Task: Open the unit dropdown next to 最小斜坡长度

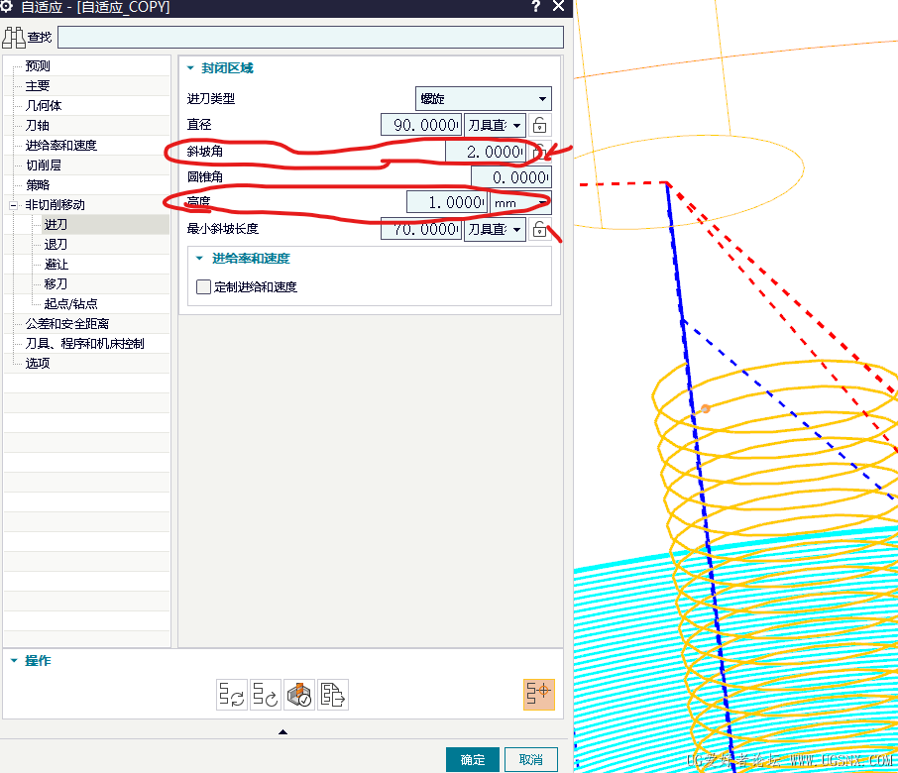Action: [x=495, y=229]
